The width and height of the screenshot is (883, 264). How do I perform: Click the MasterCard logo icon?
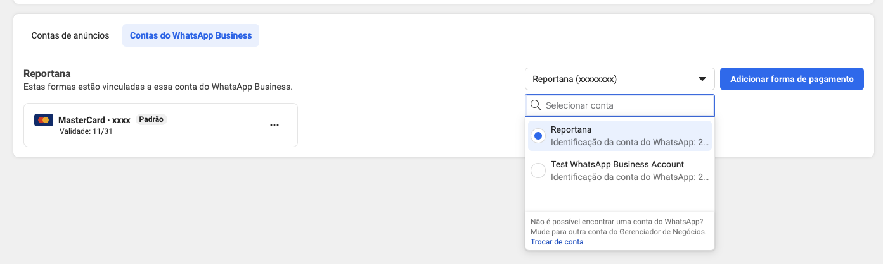(x=43, y=120)
